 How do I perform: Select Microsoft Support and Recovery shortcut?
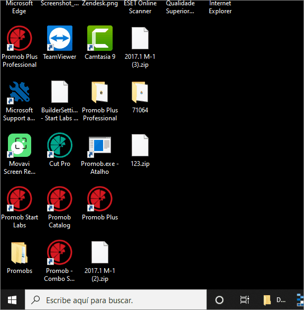coord(20,92)
